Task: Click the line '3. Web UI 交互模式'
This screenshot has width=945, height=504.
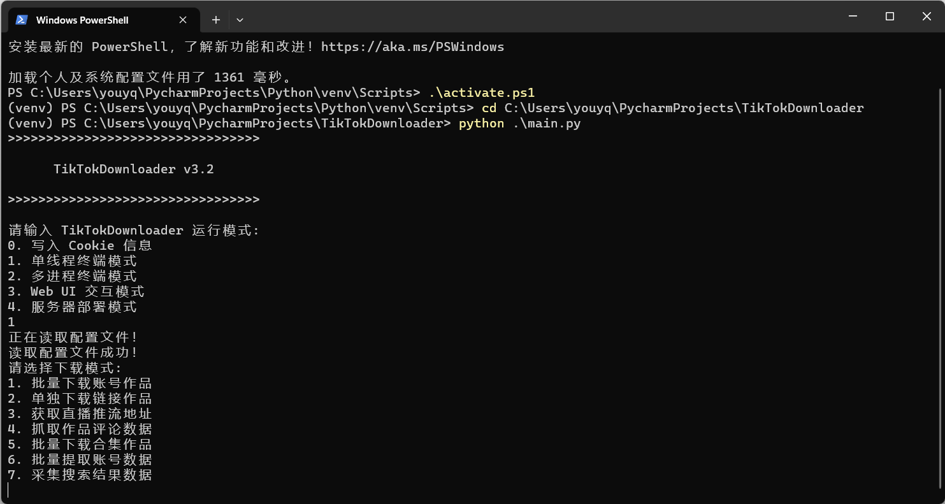Action: point(76,291)
